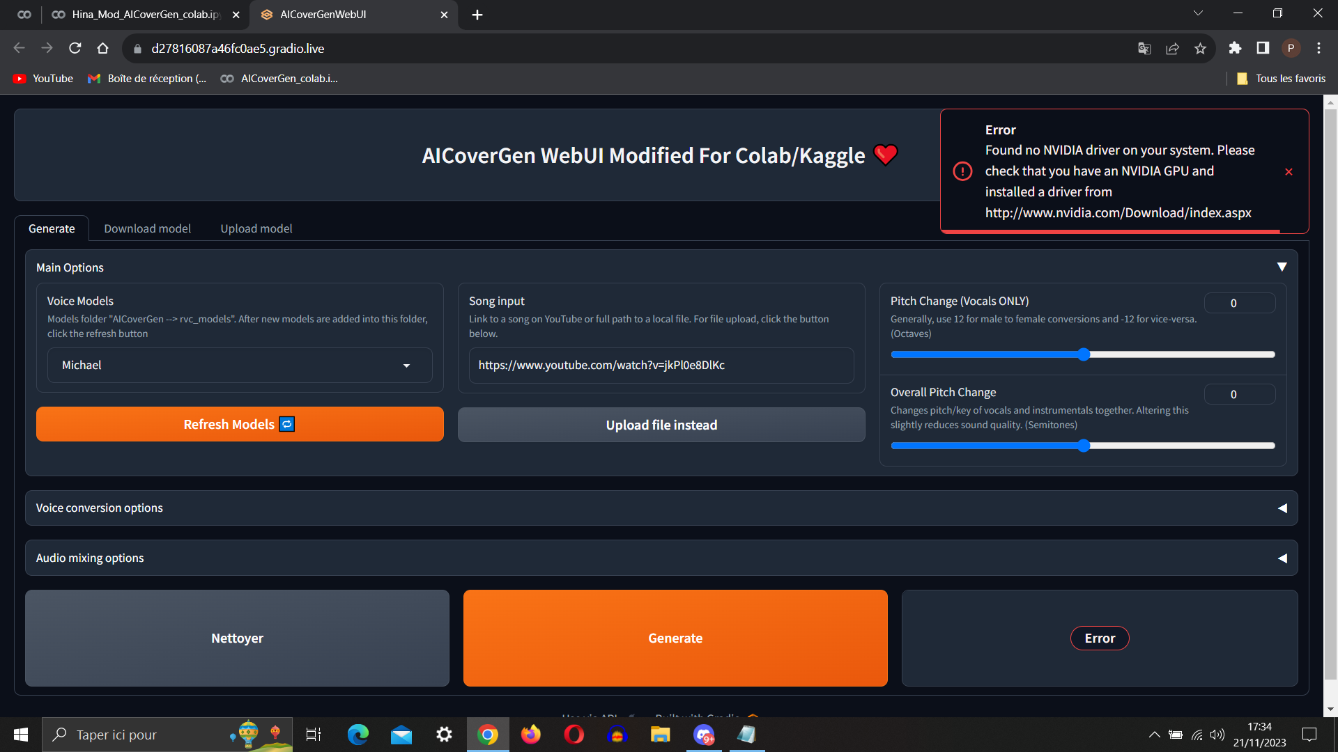The width and height of the screenshot is (1338, 752).
Task: Open the Chrome three-dot menu
Action: pos(1318,48)
